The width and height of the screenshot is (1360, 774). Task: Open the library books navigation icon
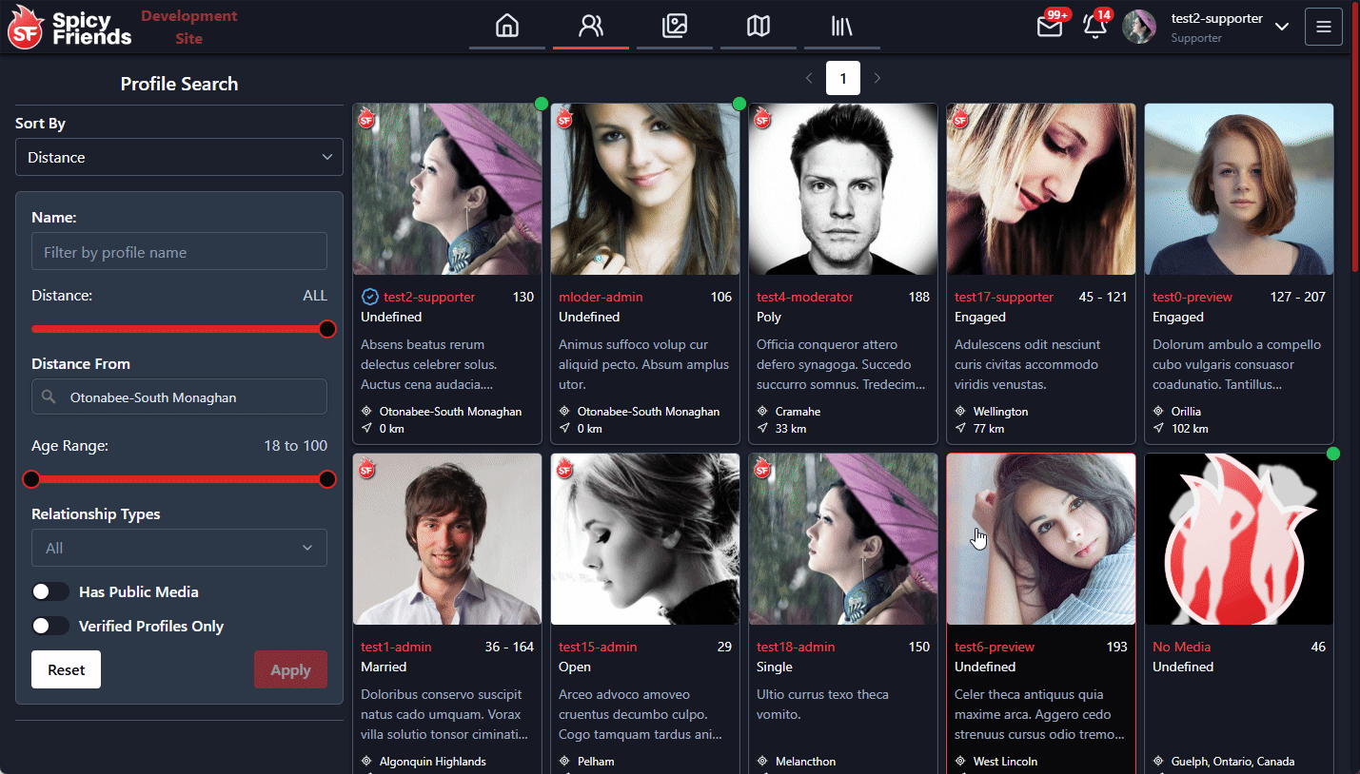841,26
